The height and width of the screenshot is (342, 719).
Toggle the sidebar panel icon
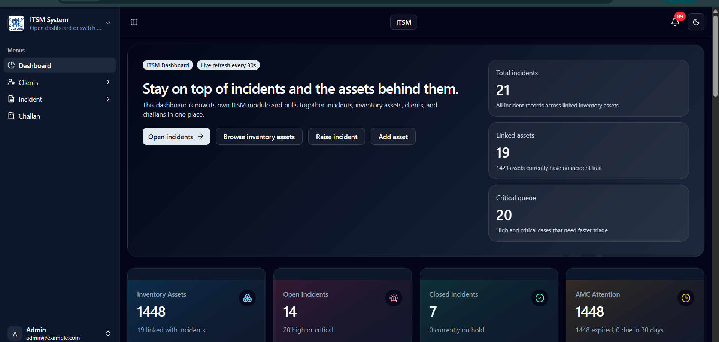[x=134, y=22]
